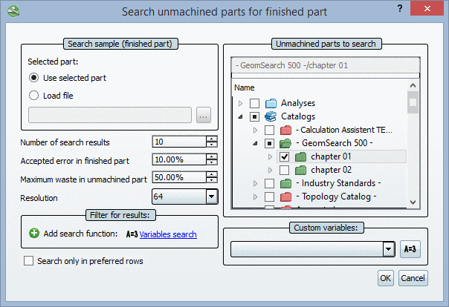The height and width of the screenshot is (307, 449).
Task: Open the Resolution dropdown
Action: 211,197
